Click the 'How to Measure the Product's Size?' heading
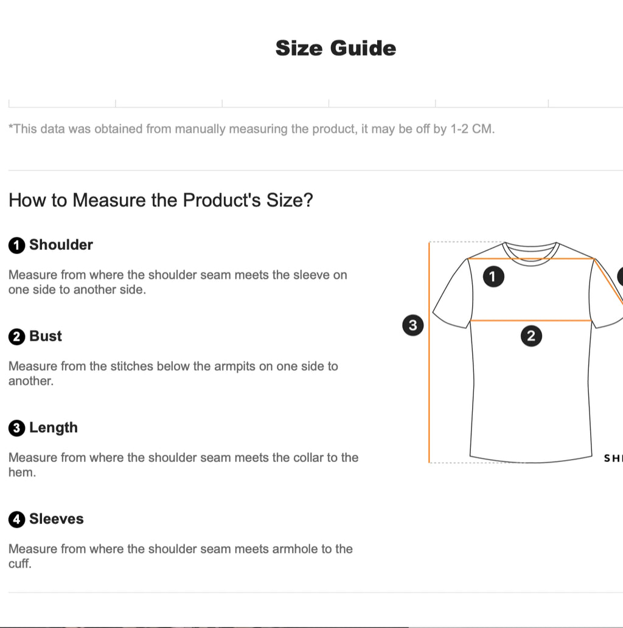The height and width of the screenshot is (628, 623). click(x=161, y=200)
